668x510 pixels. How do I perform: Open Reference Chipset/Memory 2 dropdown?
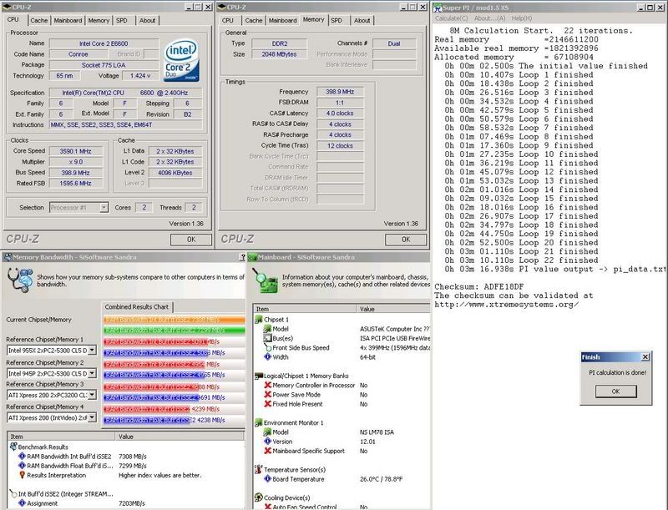point(92,373)
